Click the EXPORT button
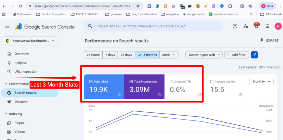The image size is (283, 140). tap(269, 40)
